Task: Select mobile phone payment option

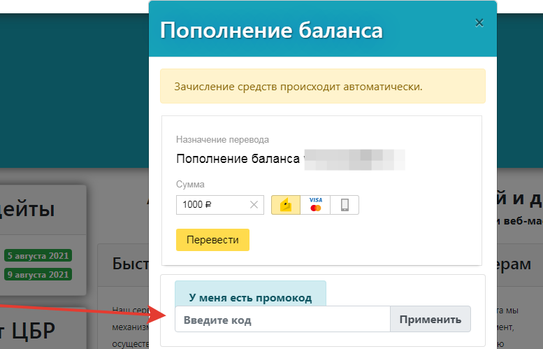Action: 345,205
